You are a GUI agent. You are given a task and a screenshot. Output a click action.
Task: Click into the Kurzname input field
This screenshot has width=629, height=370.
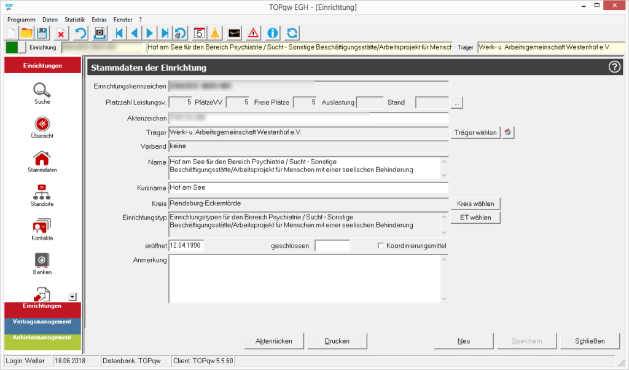coord(308,188)
